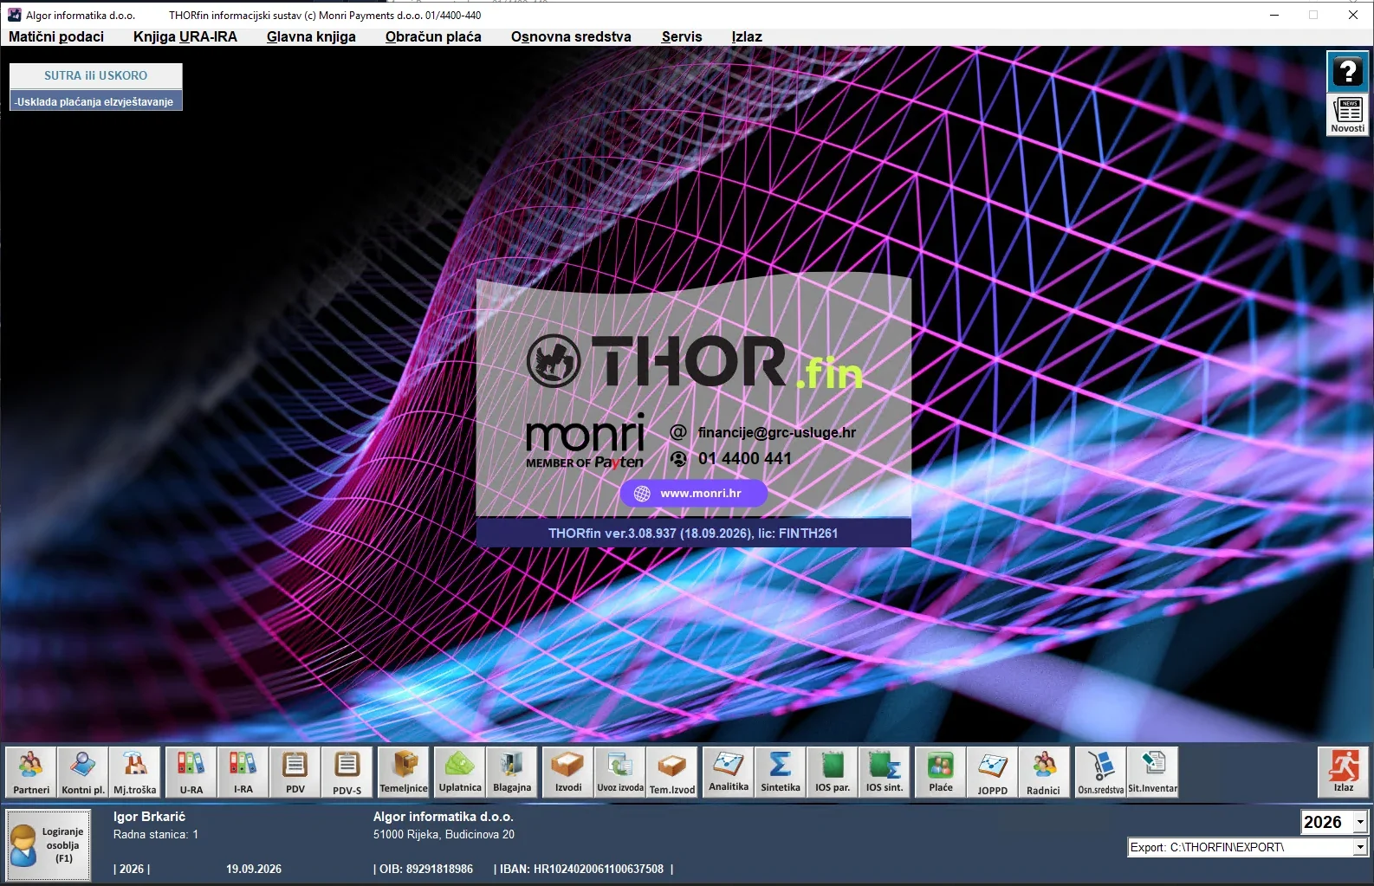
Task: Open Kontni pl. chart of accounts
Action: pos(83,772)
